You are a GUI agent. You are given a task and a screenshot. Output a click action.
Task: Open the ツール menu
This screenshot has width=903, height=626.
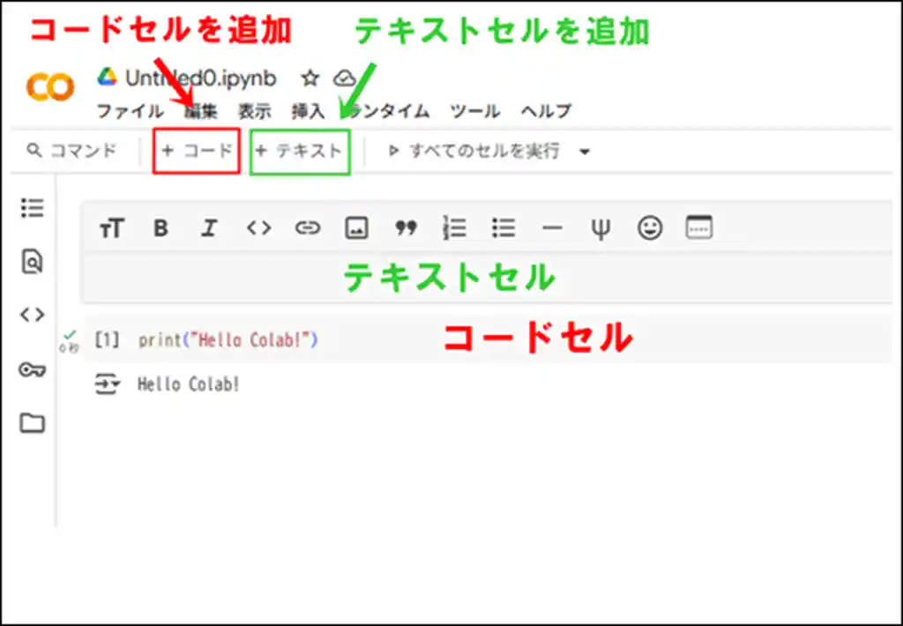click(475, 110)
